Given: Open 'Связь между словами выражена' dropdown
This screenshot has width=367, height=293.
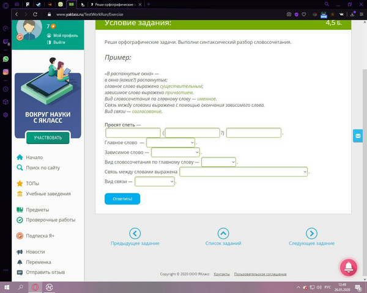Looking at the screenshot, I should 243,172.
